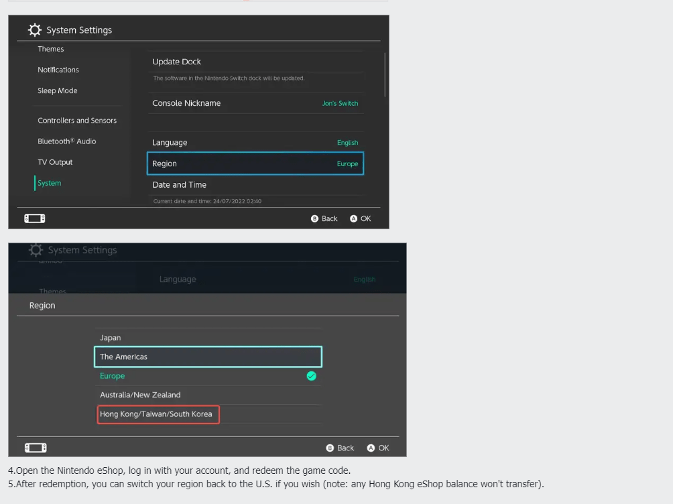Select the Update Dock option

coord(256,62)
